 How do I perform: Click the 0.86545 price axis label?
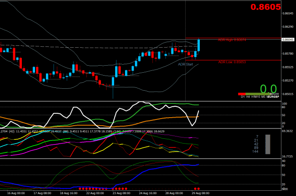(288, 13)
